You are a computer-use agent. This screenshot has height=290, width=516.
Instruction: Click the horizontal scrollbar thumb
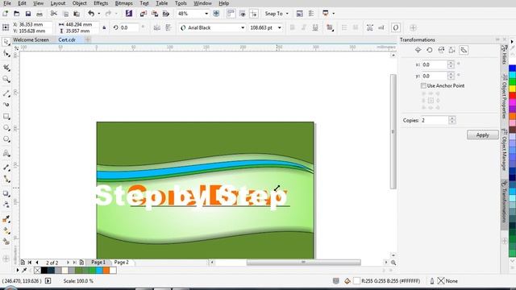tap(303, 262)
